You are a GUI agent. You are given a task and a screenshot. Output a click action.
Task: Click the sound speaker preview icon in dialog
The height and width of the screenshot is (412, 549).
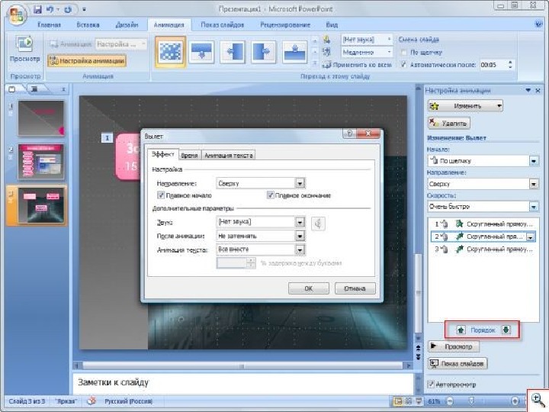click(x=318, y=224)
